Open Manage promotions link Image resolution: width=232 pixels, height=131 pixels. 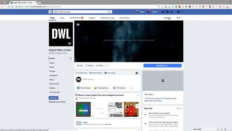pos(57,102)
